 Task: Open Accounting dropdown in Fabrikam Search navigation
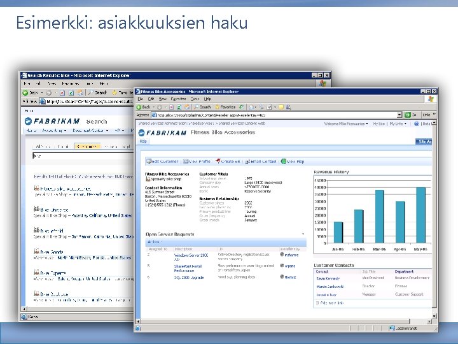(x=54, y=130)
